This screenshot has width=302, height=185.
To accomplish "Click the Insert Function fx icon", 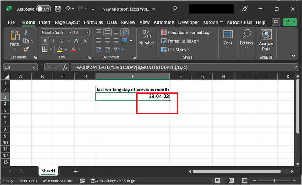I will coord(65,67).
